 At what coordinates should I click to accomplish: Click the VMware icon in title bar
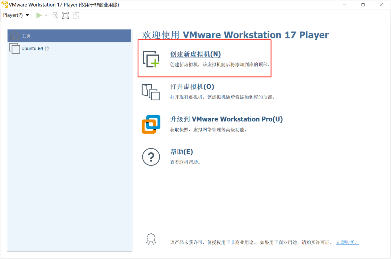point(4,5)
